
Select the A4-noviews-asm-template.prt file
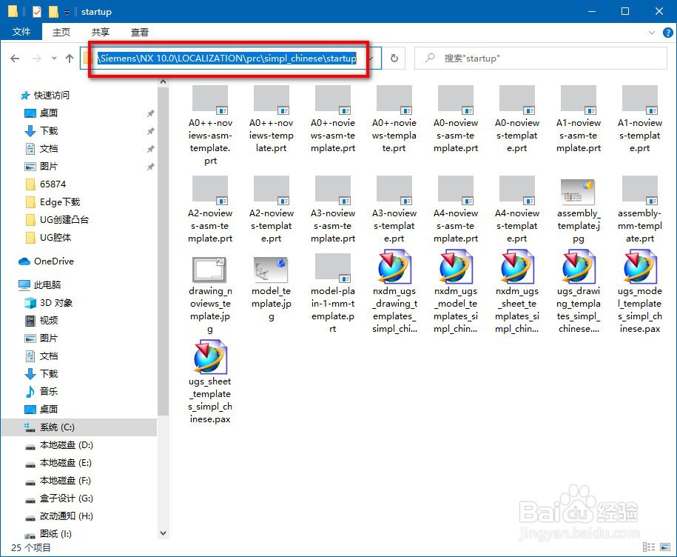(456, 210)
